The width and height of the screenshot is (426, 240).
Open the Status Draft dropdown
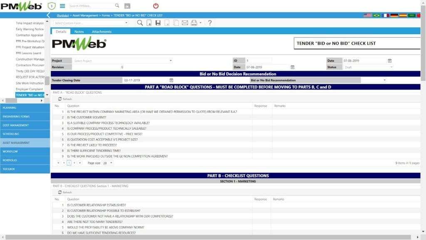(x=391, y=67)
